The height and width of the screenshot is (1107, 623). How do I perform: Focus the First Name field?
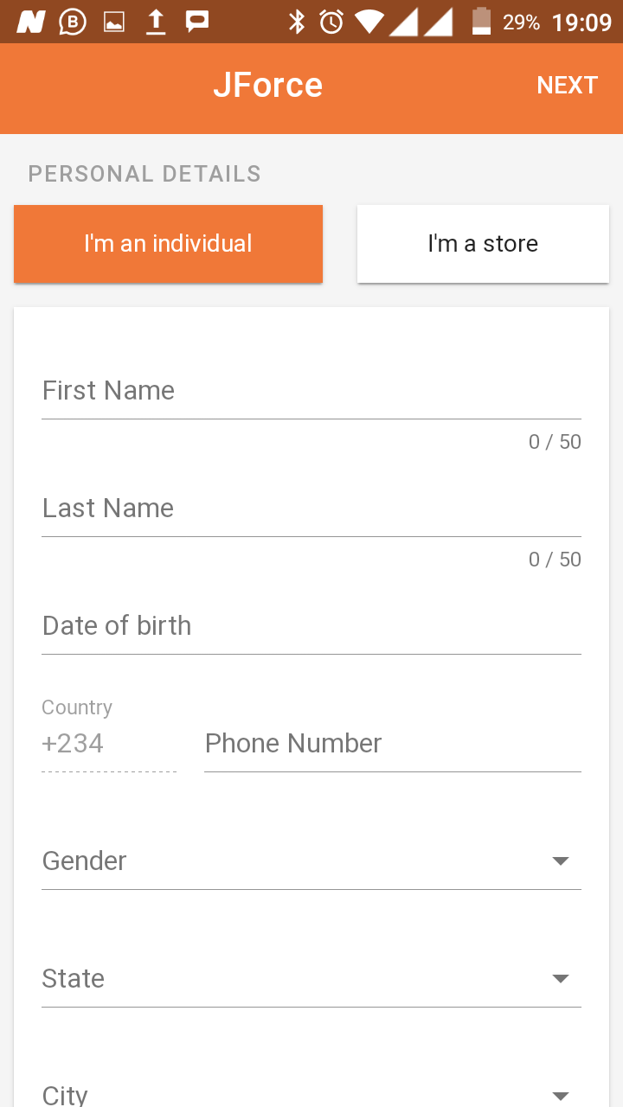click(311, 391)
